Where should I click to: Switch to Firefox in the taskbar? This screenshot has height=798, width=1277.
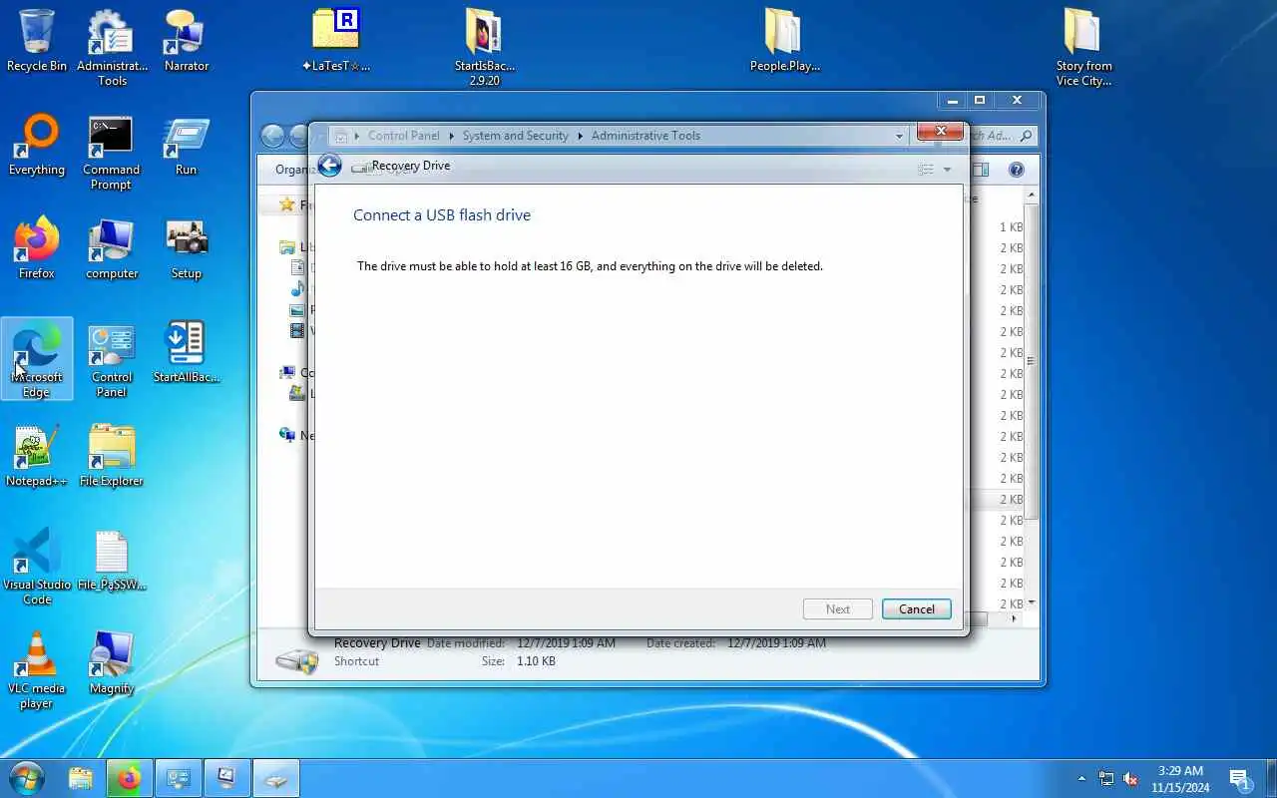pos(129,778)
